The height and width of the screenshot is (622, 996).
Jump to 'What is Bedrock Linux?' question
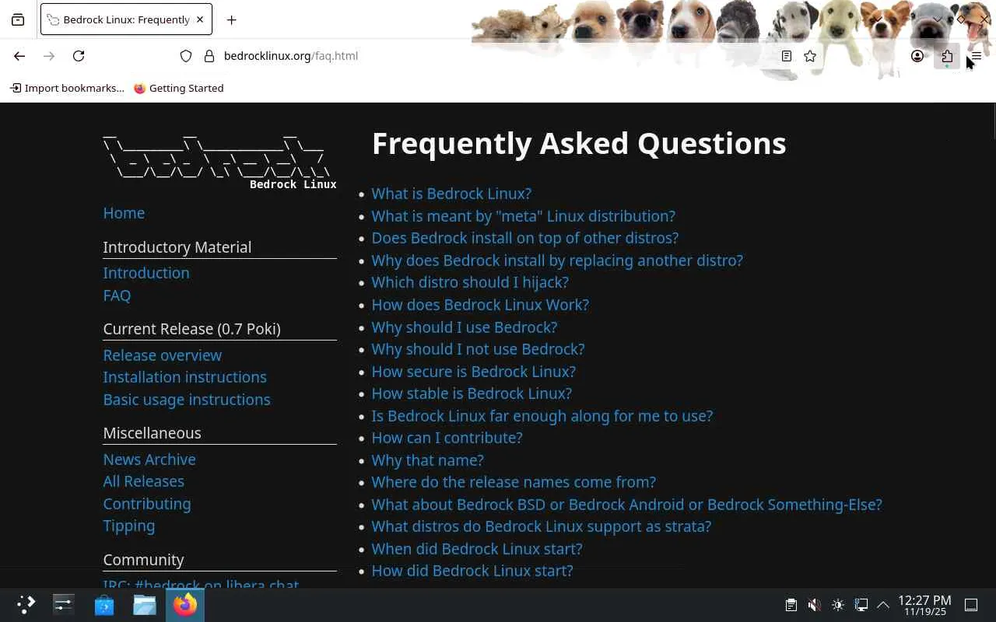tap(451, 194)
